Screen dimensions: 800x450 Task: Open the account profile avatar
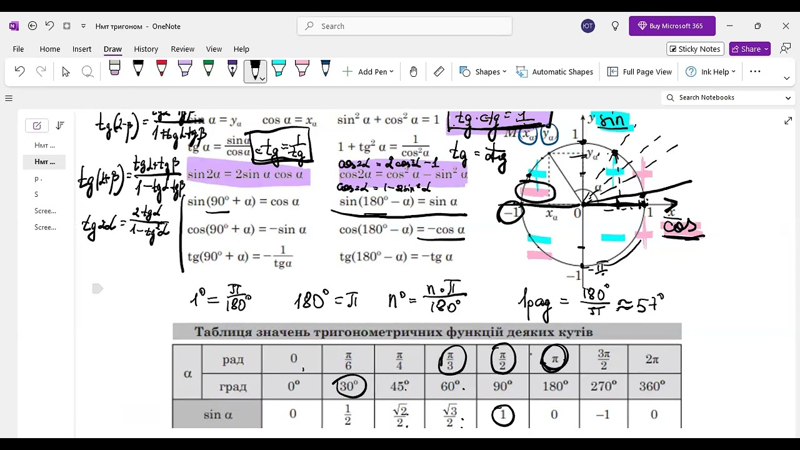click(587, 26)
